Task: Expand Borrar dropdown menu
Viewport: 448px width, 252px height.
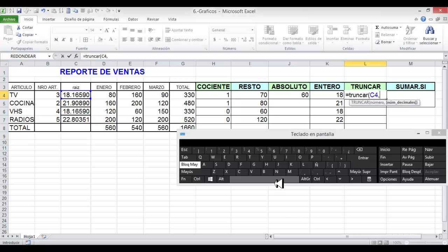Action: (x=394, y=42)
